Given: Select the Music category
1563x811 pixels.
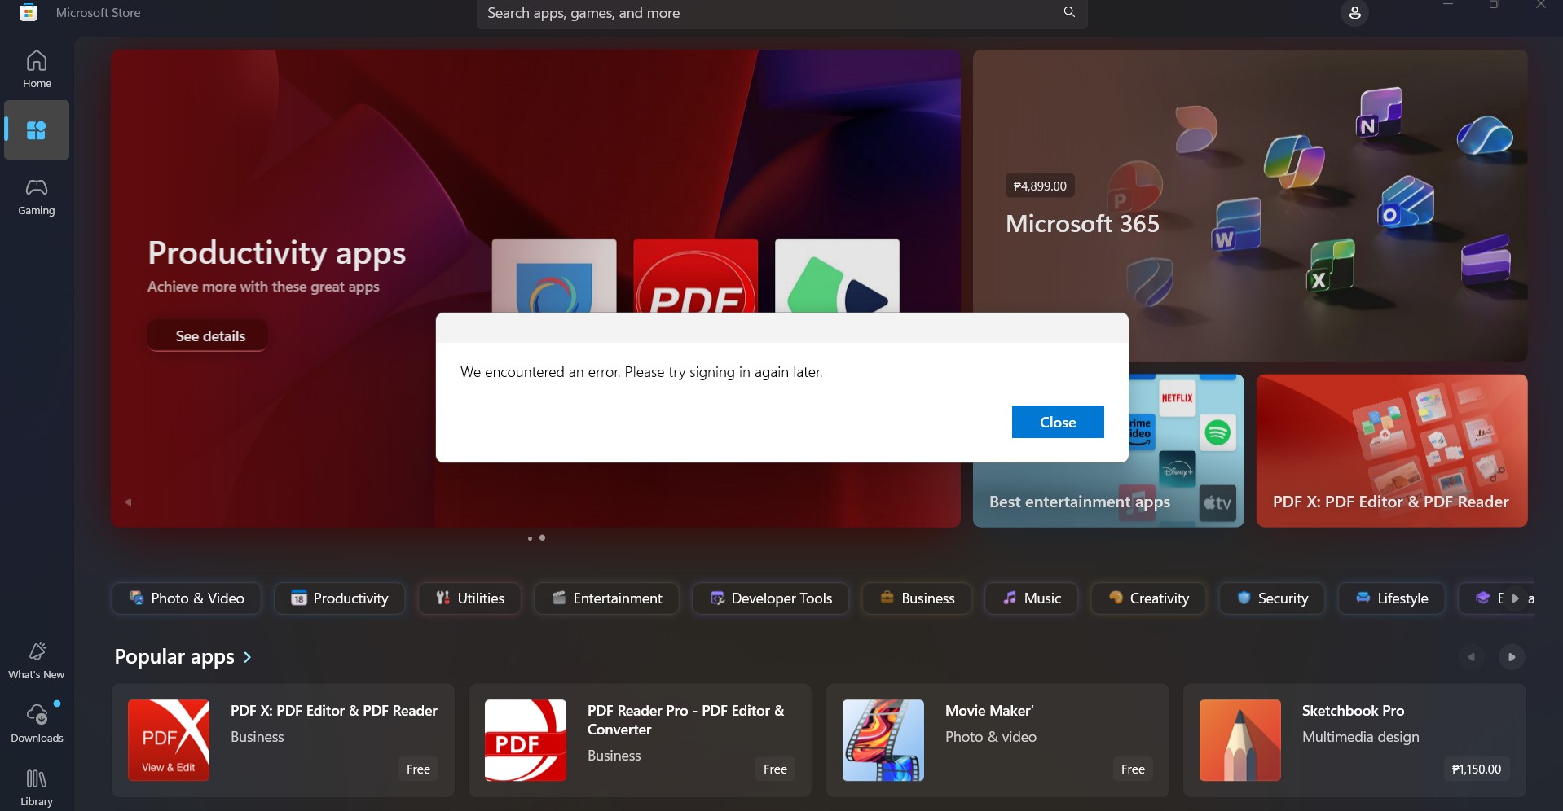Looking at the screenshot, I should pyautogui.click(x=1031, y=598).
